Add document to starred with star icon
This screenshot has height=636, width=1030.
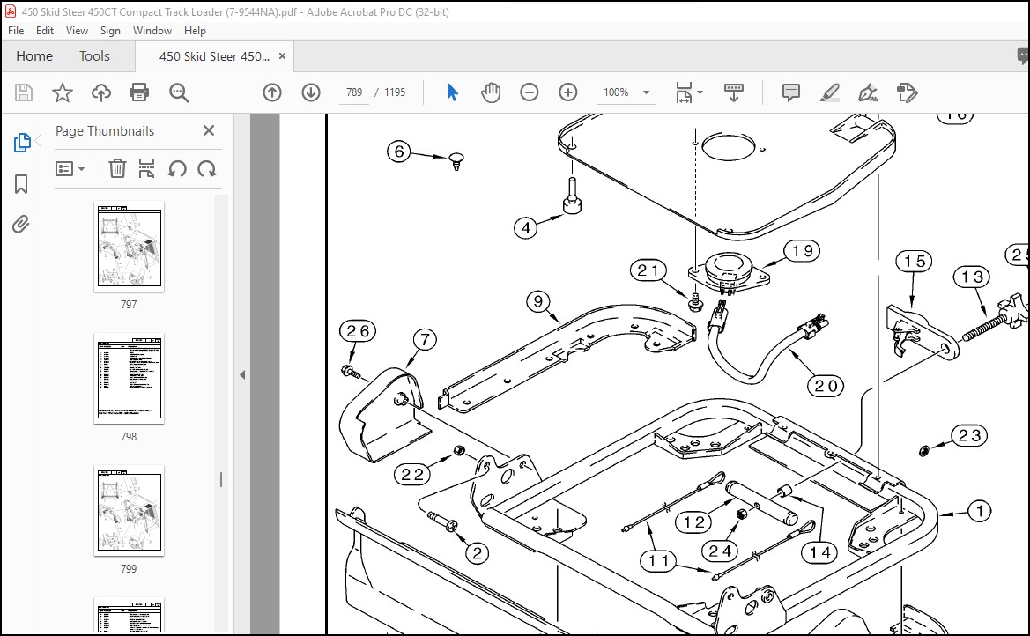[63, 92]
